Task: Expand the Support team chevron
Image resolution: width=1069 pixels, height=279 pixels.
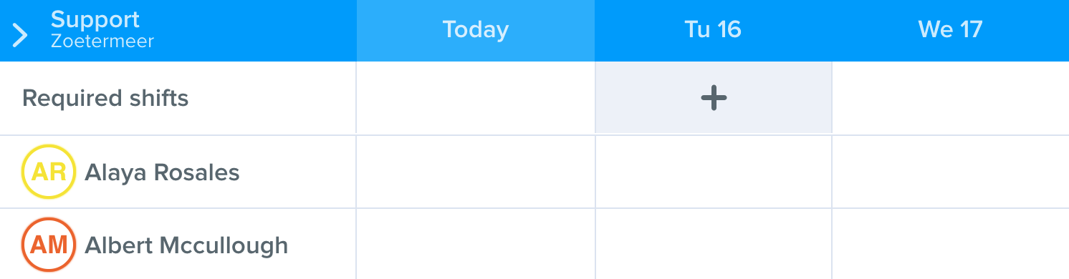Action: point(20,34)
